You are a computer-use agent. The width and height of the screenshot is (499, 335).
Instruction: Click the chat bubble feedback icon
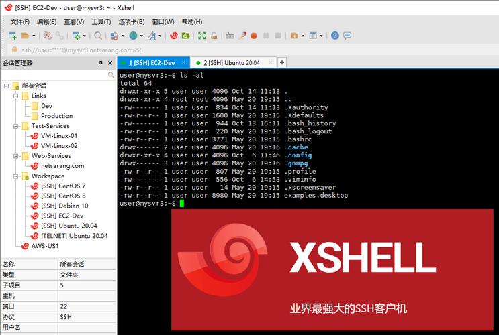(x=347, y=36)
